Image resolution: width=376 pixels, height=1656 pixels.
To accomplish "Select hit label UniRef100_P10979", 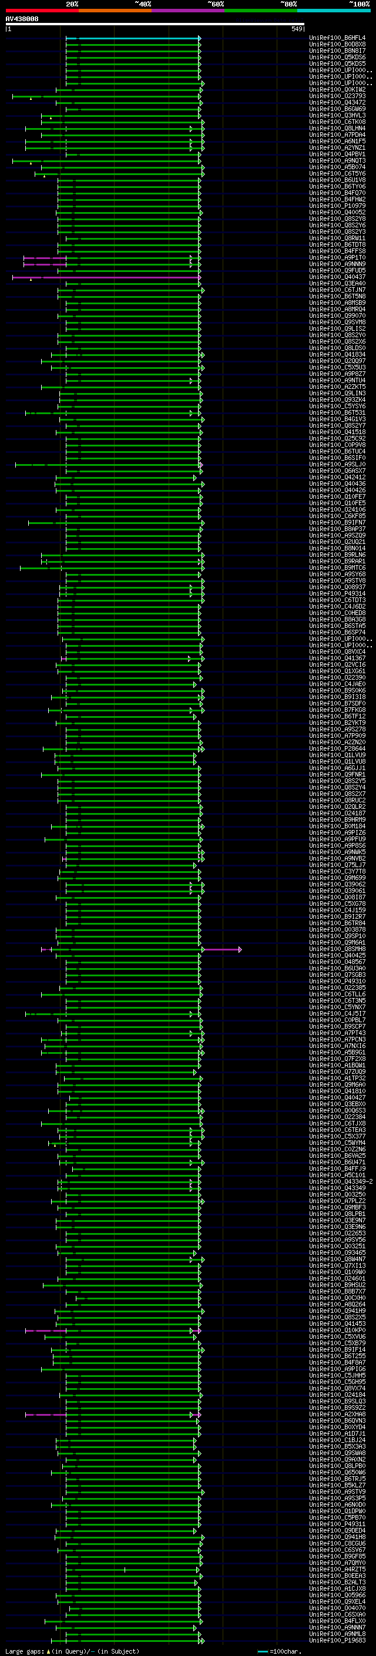I will coord(337,206).
